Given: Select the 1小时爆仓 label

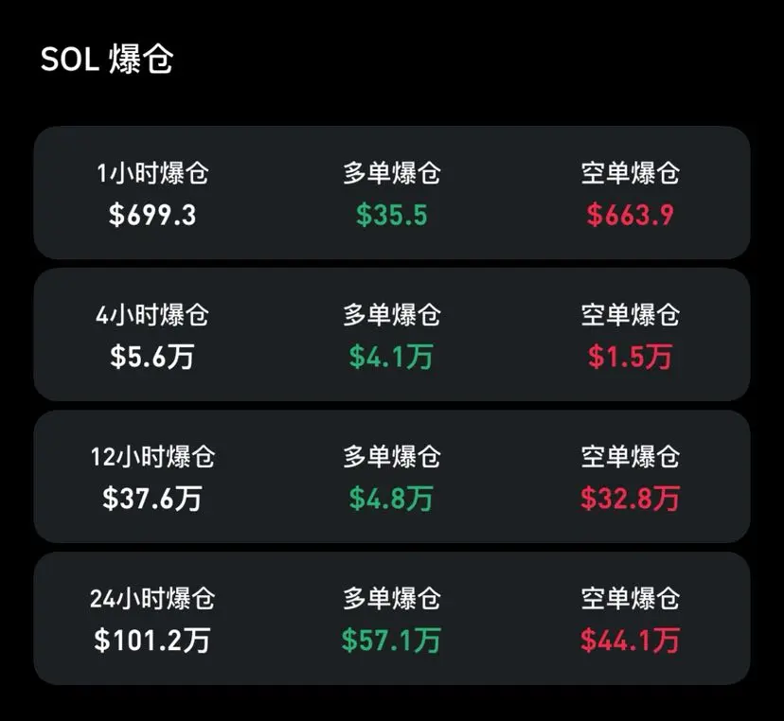Looking at the screenshot, I should point(152,173).
